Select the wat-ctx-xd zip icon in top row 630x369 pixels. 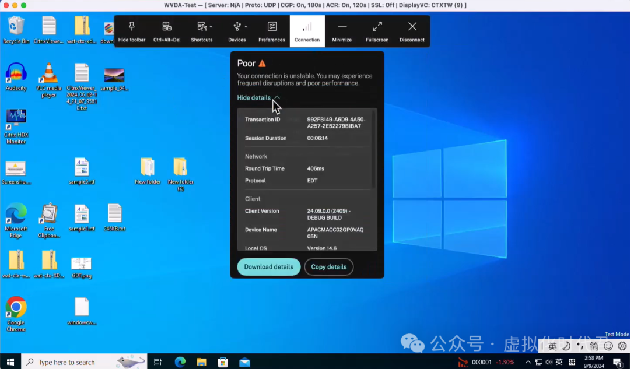coord(82,30)
